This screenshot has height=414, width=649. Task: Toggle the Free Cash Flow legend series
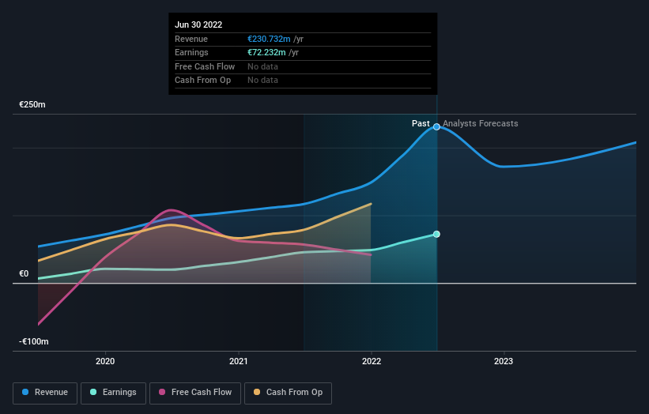pos(195,393)
